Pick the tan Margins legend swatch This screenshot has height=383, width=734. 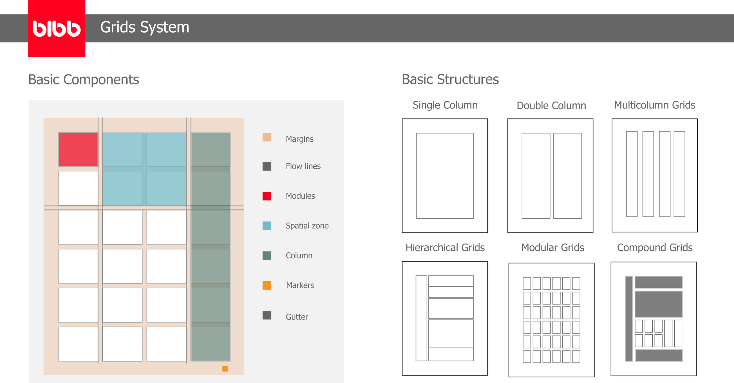click(x=267, y=137)
